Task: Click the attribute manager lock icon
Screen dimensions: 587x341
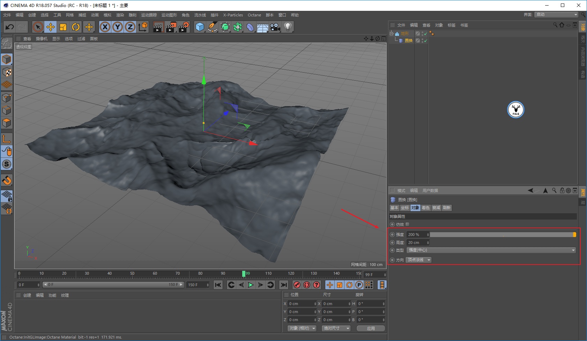Action: pos(562,191)
